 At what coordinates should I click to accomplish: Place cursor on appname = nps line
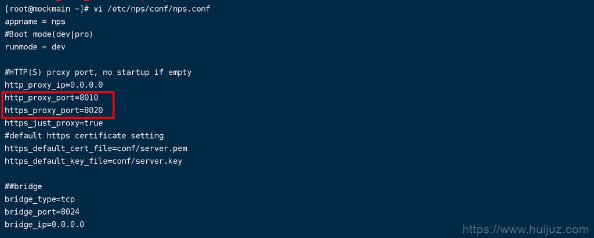(x=35, y=21)
